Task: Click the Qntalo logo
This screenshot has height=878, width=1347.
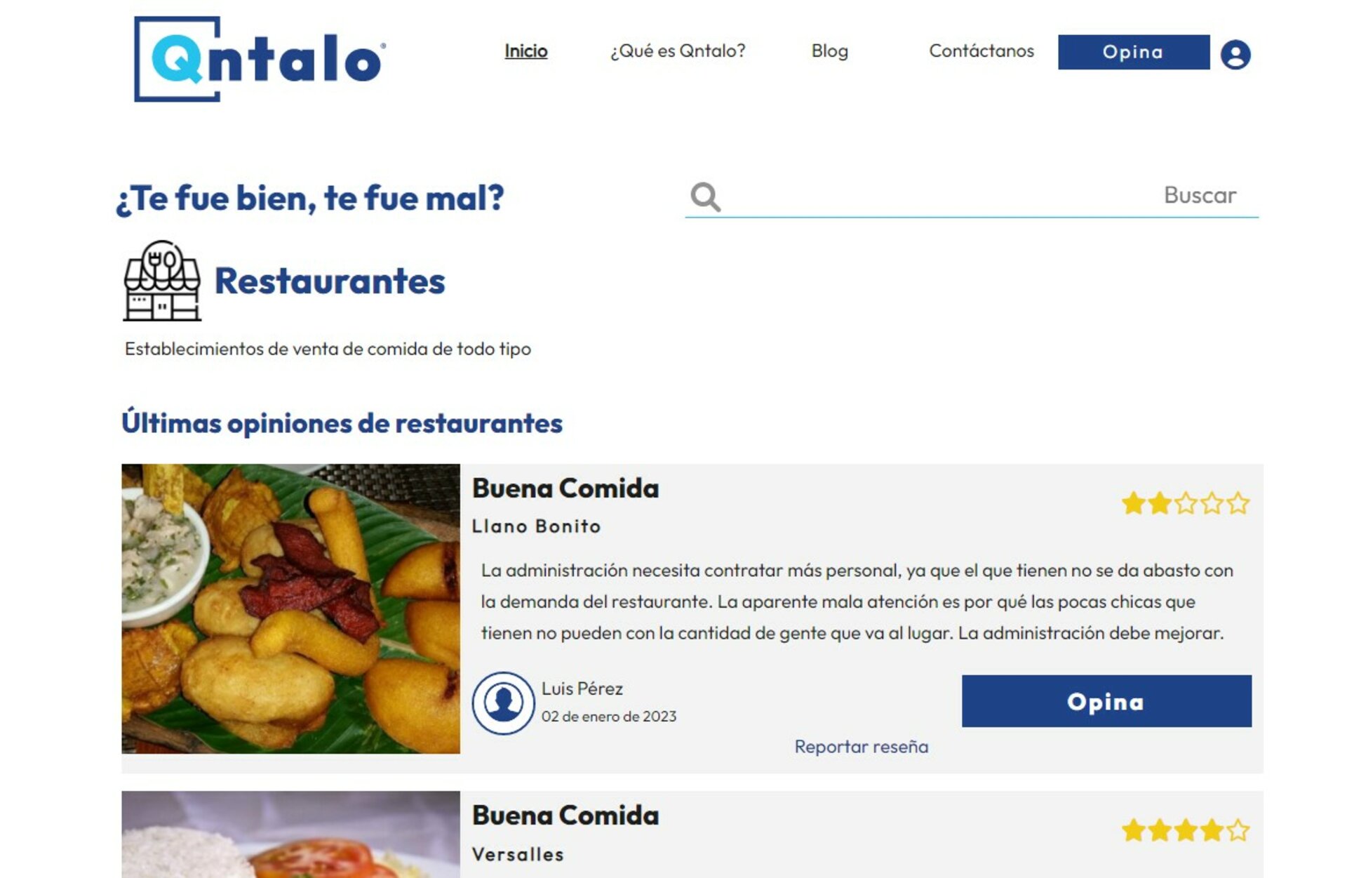Action: pos(260,59)
